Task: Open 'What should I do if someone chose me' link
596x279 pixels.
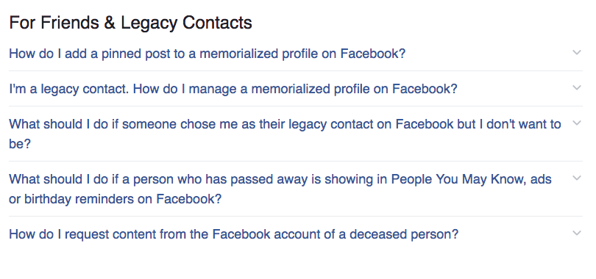Action: [x=285, y=134]
